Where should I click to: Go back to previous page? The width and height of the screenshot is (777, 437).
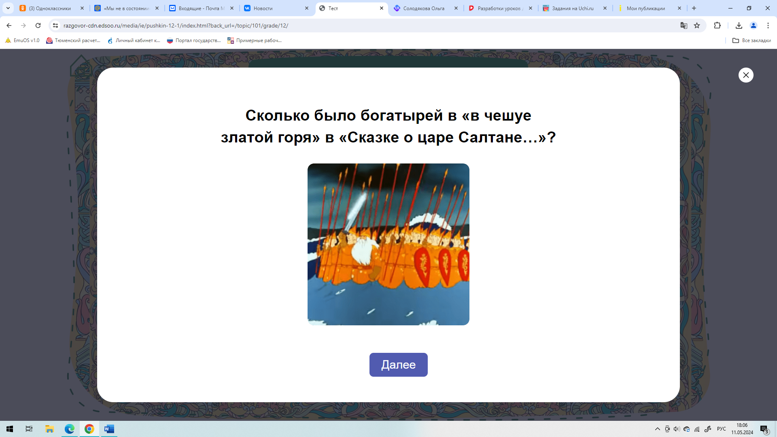pos(9,25)
